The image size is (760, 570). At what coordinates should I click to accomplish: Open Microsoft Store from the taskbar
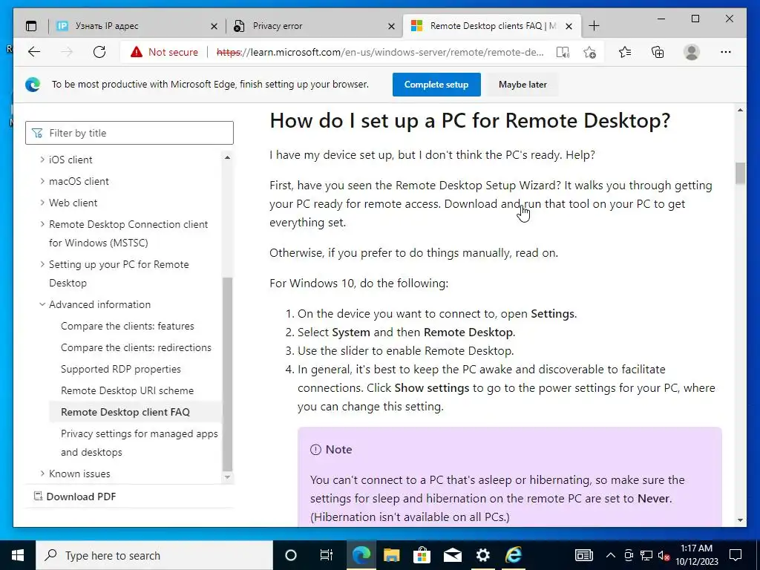pyautogui.click(x=422, y=555)
